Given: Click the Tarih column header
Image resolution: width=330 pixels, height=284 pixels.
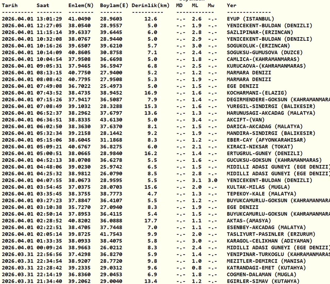Looking at the screenshot, I should (10, 5).
